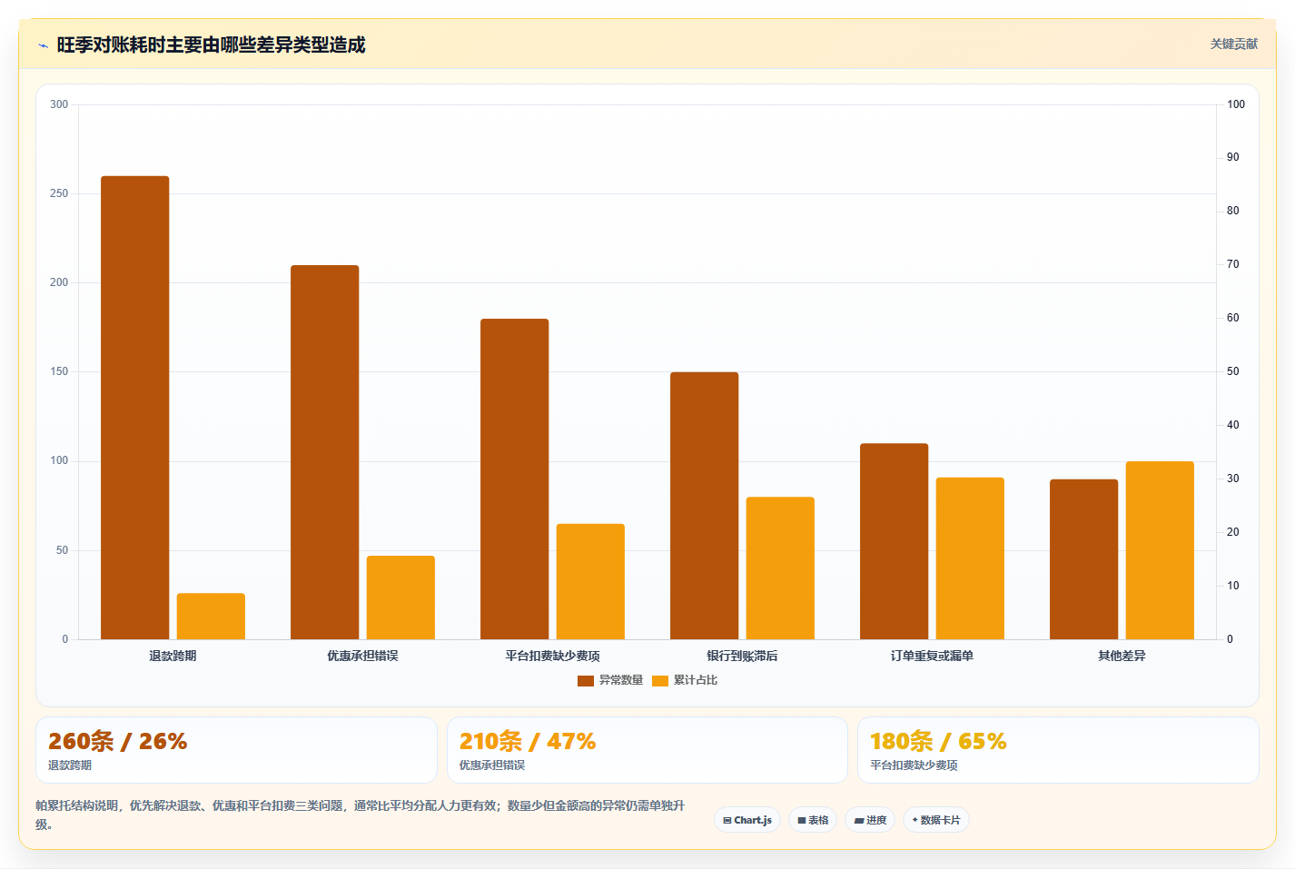Screen dimensions: 1295x869
Task: Click the 300 tick on left axis
Action: tap(59, 104)
